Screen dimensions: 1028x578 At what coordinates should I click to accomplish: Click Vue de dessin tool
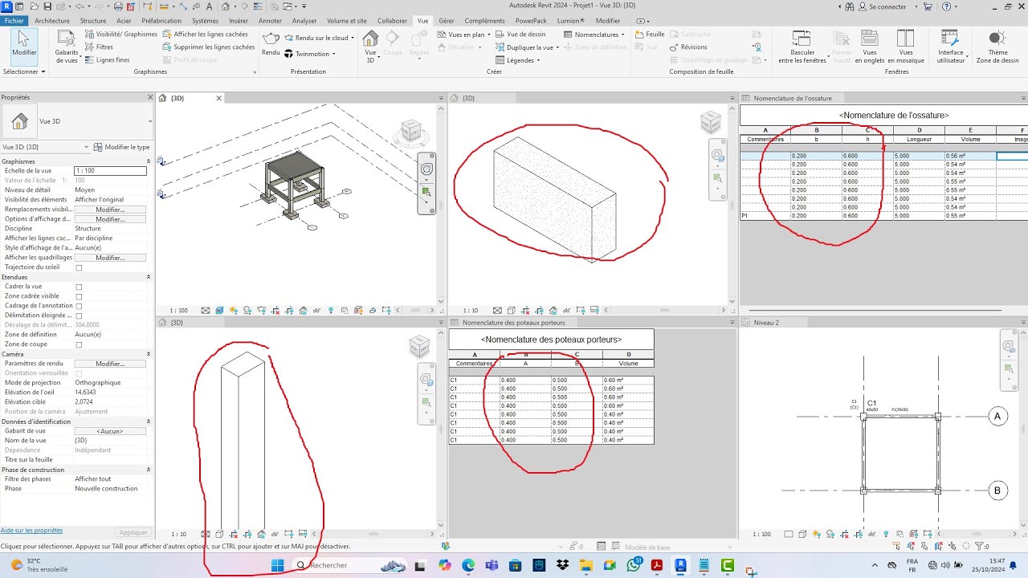coord(520,35)
